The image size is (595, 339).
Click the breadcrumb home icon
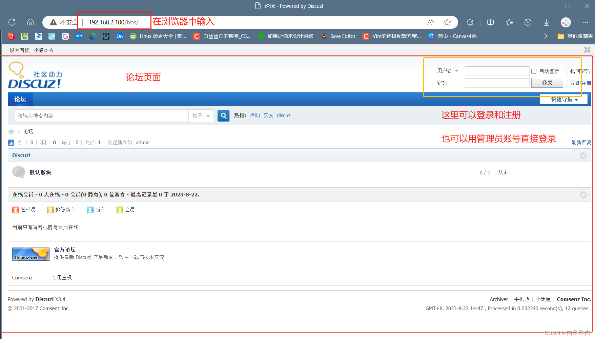(x=11, y=132)
